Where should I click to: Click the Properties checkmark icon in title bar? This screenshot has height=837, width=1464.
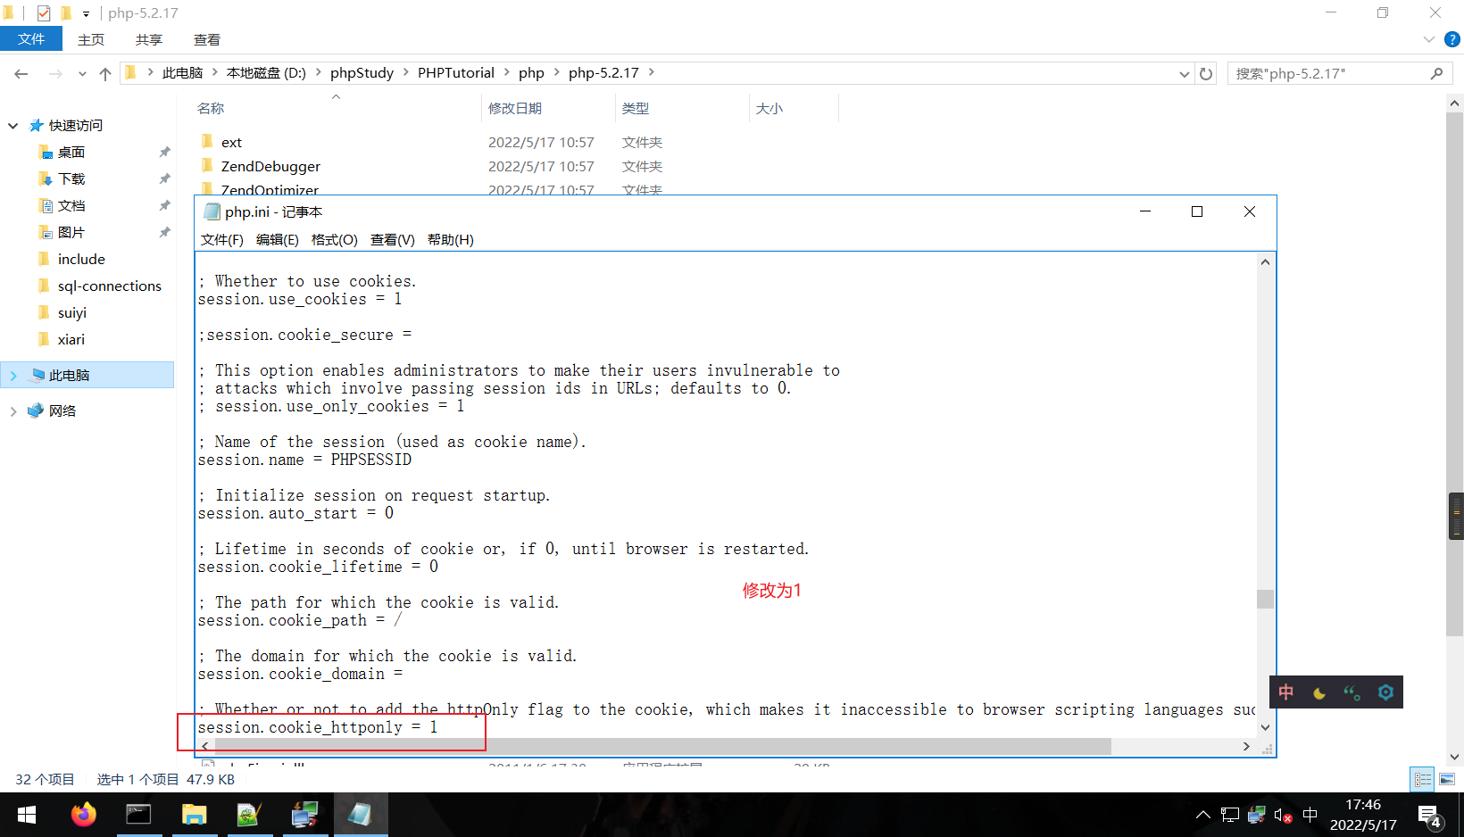tap(44, 13)
